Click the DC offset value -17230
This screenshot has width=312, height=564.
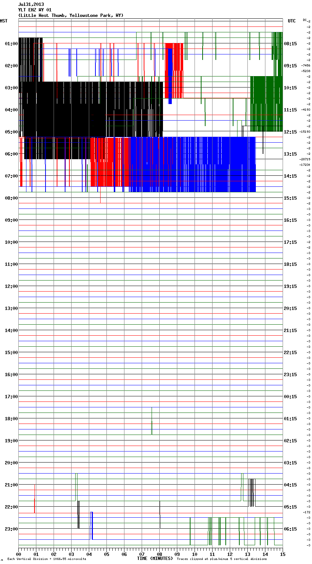point(305,165)
